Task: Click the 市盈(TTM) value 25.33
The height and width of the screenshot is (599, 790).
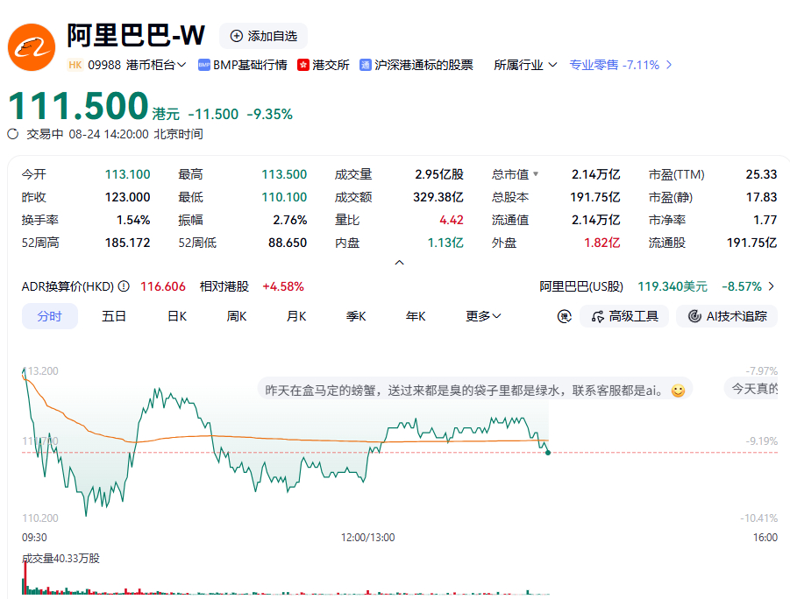Action: (761, 174)
